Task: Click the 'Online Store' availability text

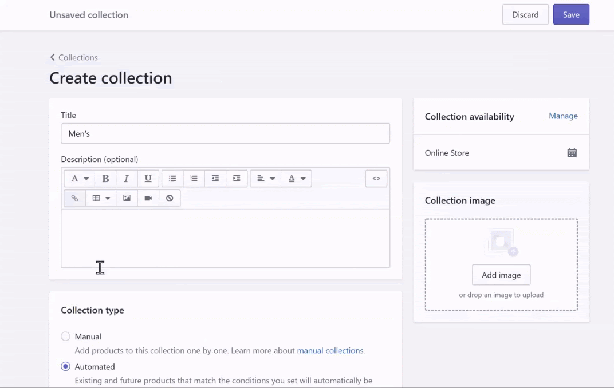Action: tap(447, 153)
